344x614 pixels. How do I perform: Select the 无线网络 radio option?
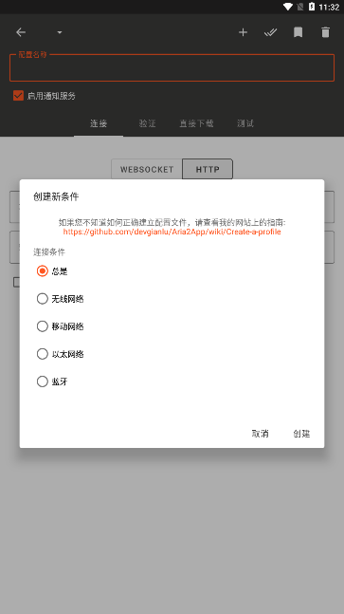click(x=61, y=299)
